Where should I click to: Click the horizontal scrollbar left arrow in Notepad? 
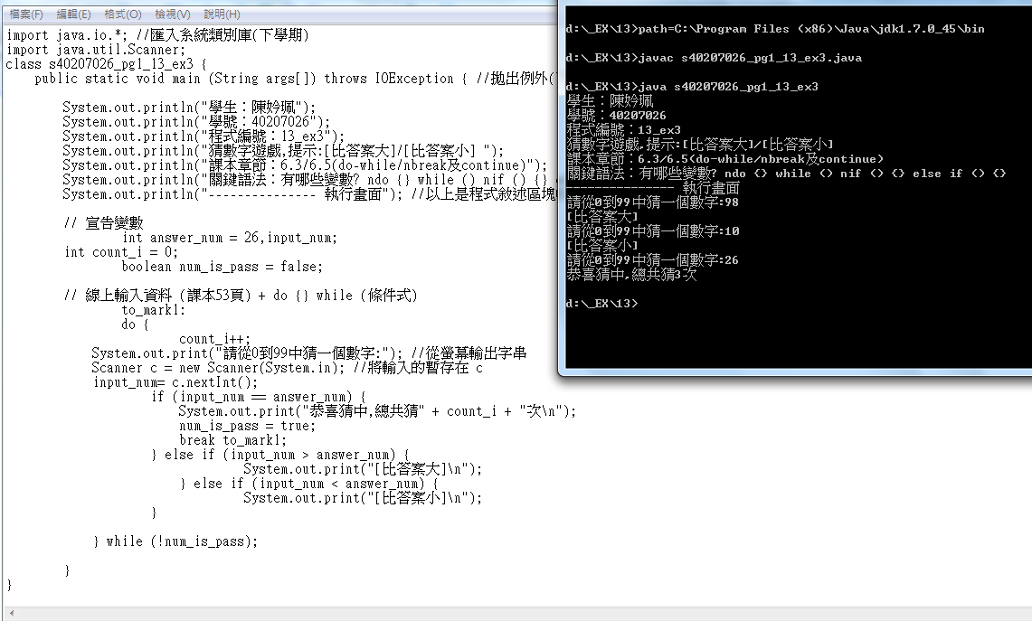coord(11,613)
